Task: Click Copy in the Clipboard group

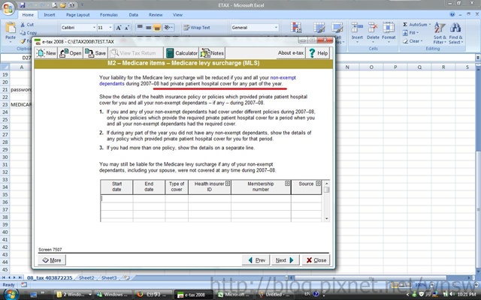Action: click(29, 33)
